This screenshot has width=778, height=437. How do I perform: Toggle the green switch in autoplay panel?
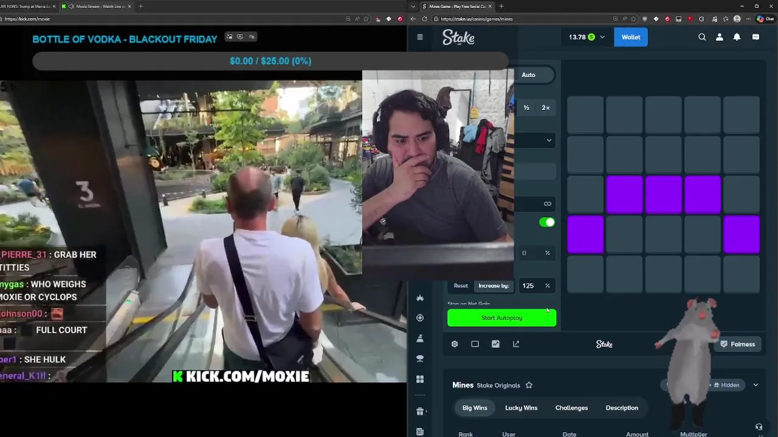(547, 222)
